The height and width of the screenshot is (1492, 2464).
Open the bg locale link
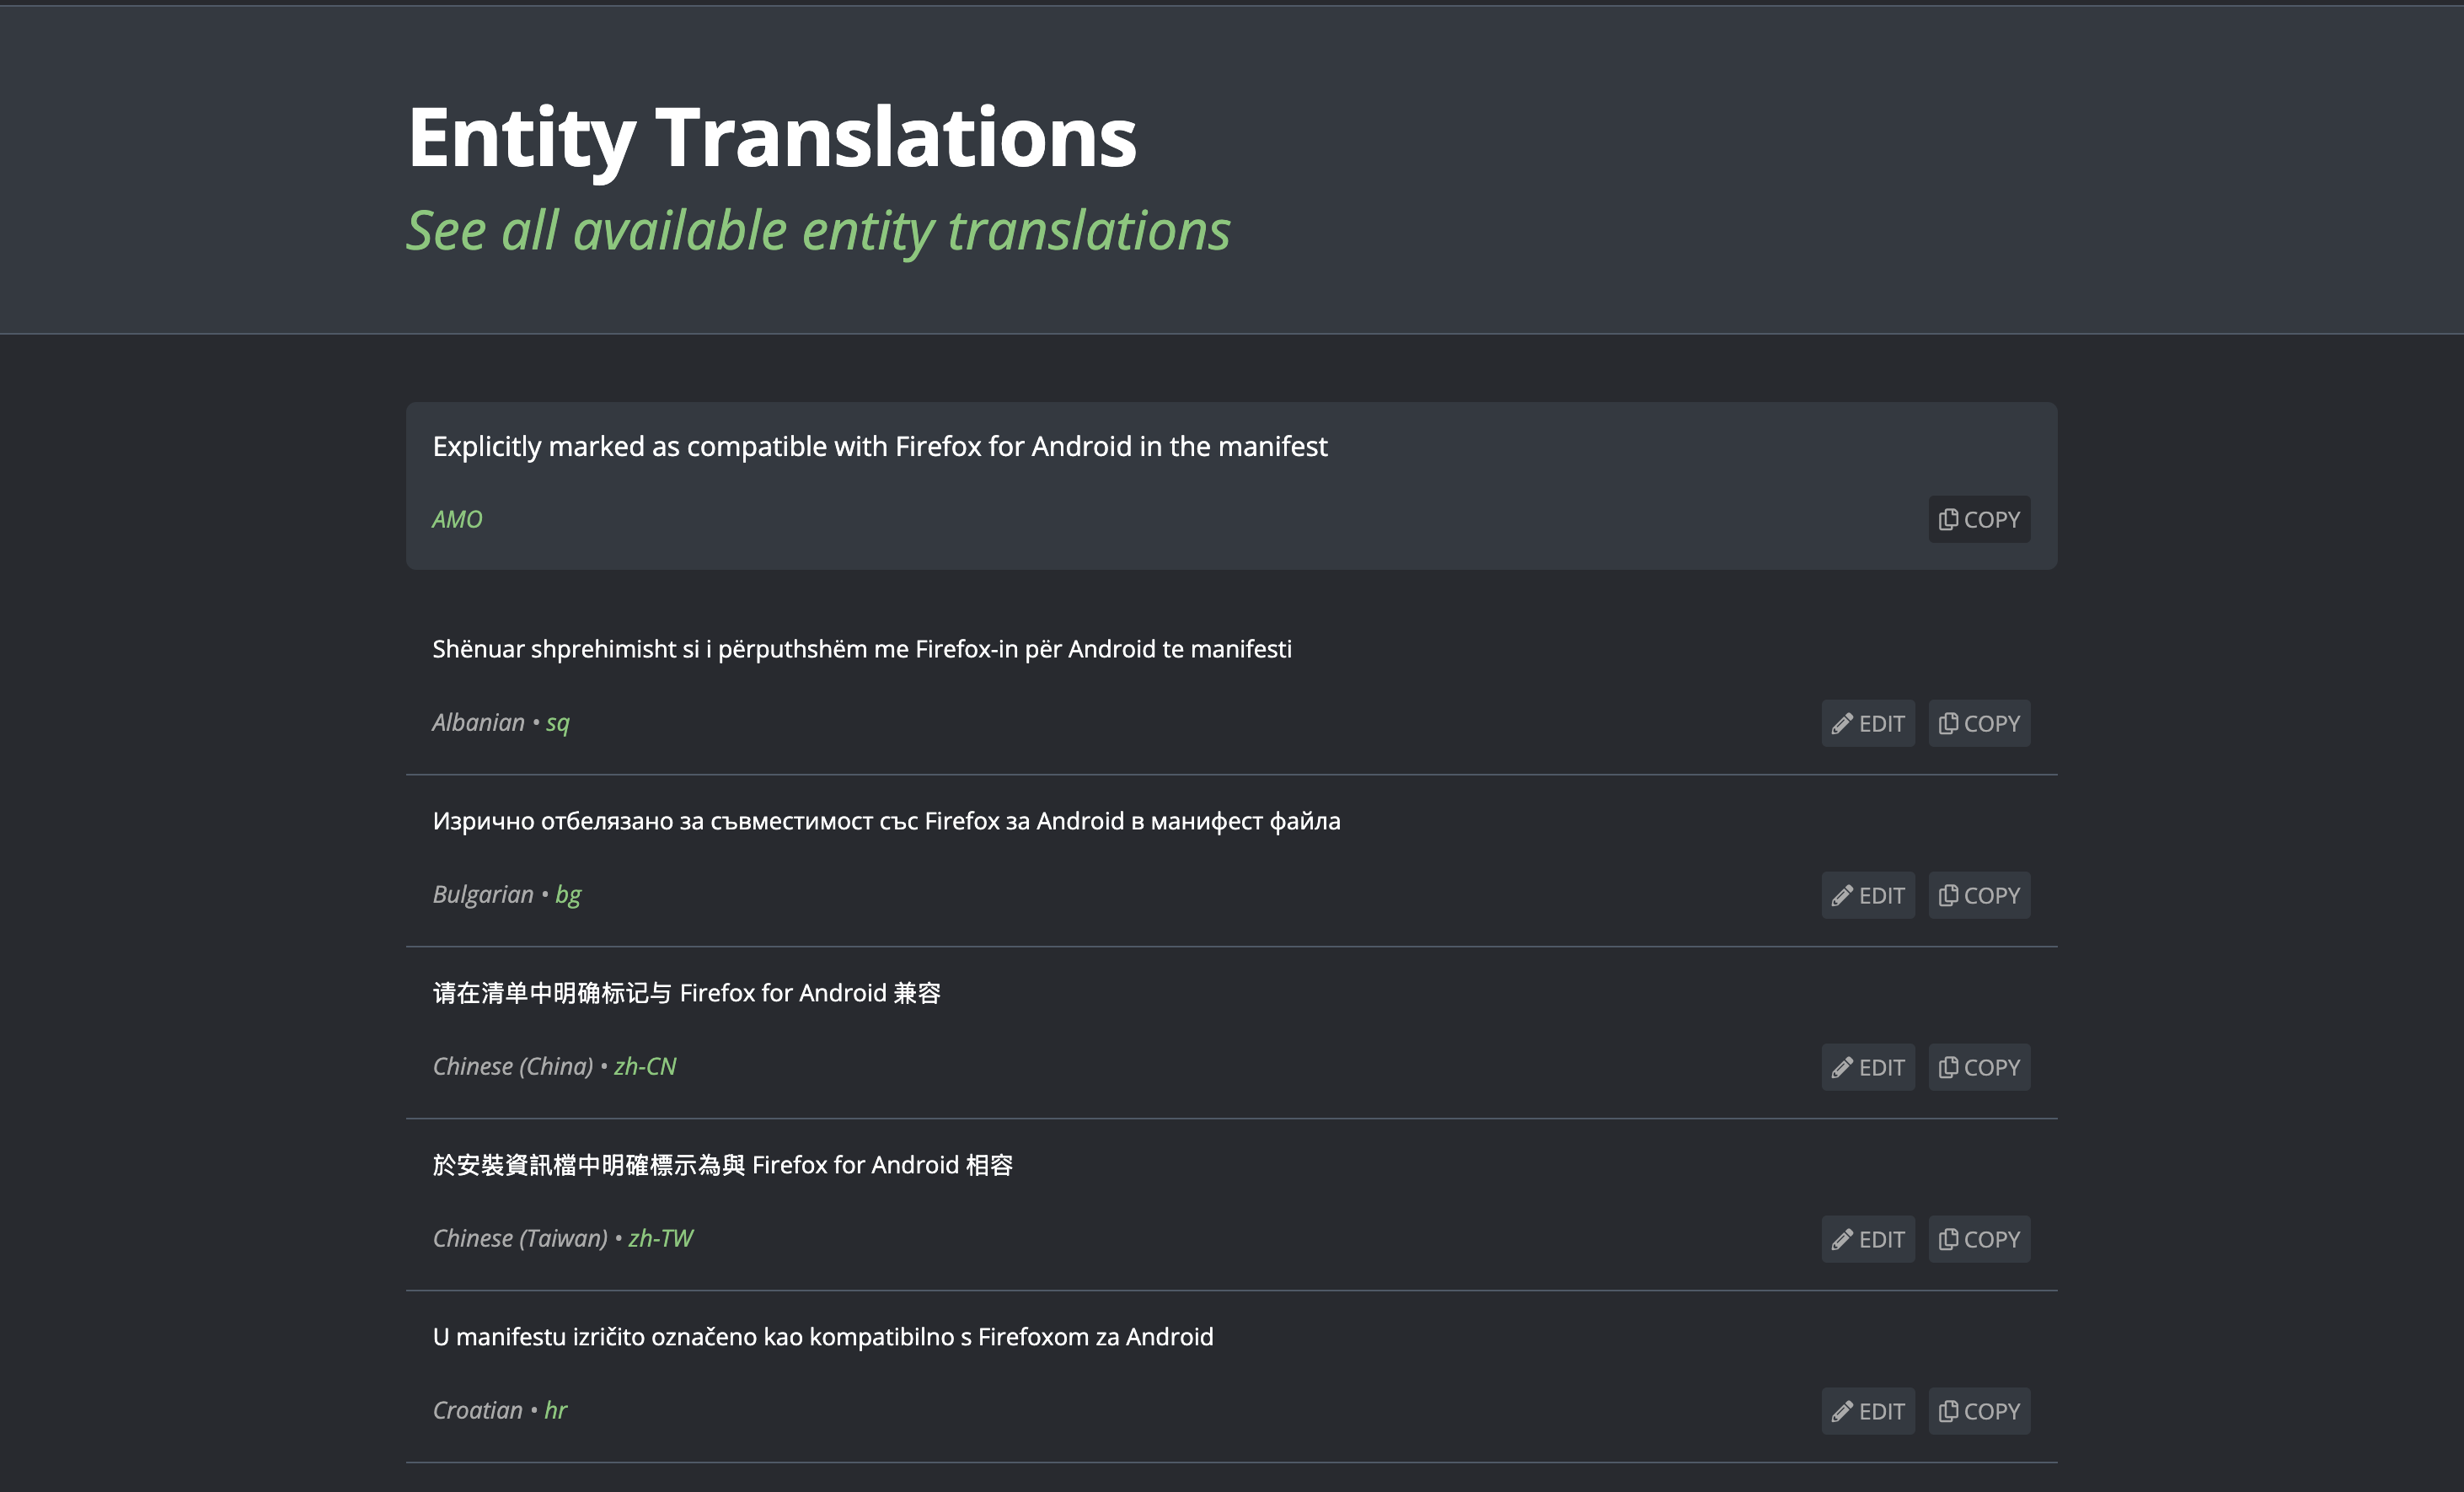[568, 895]
